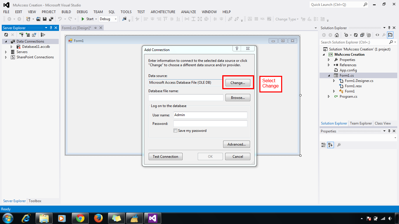Open the SQL menu

point(111,12)
